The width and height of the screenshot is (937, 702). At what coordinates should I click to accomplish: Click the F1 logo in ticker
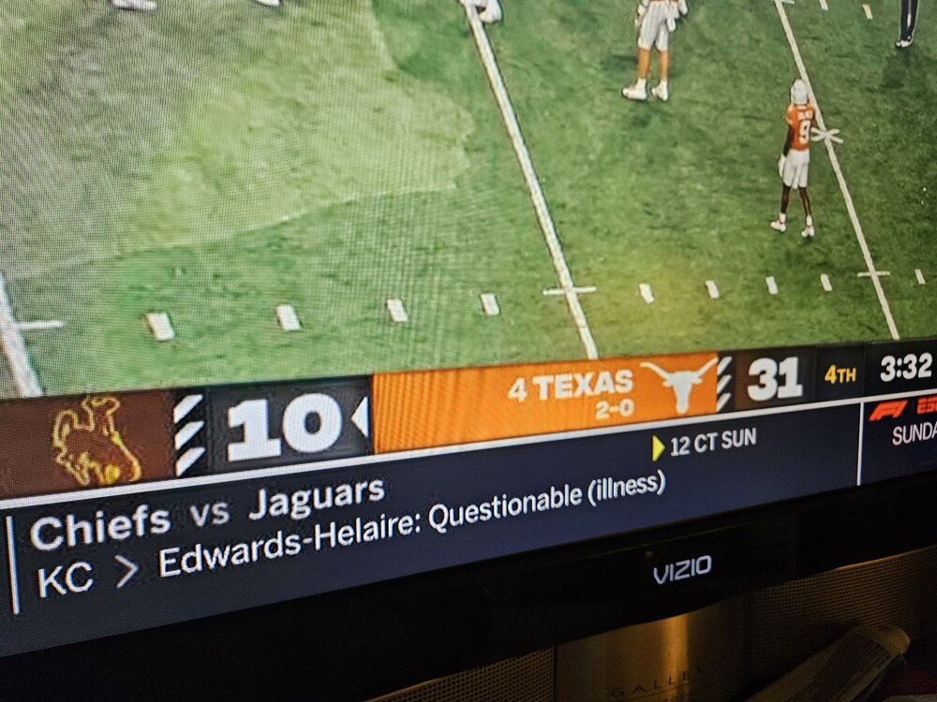pyautogui.click(x=887, y=410)
